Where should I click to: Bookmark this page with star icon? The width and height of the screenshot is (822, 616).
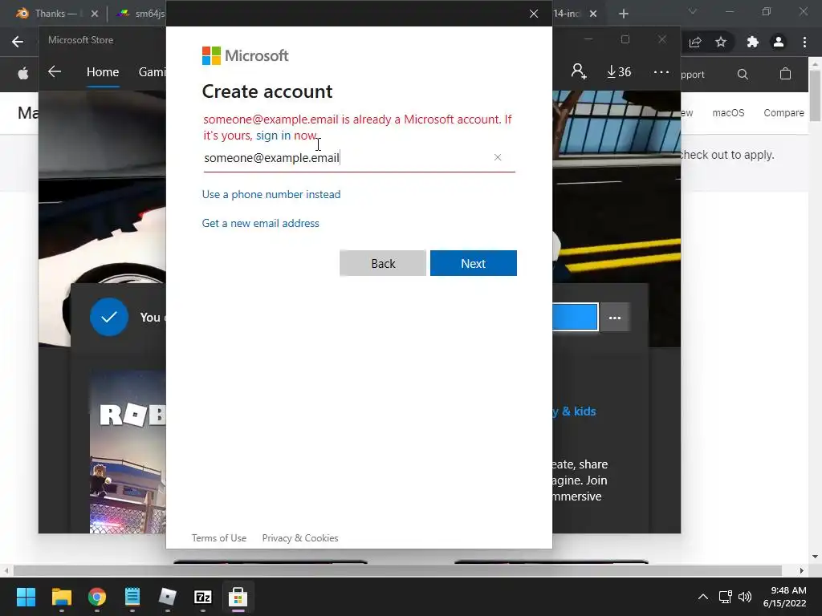(721, 42)
